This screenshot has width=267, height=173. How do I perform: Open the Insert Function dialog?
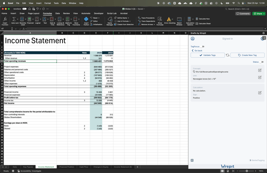[x=5, y=21]
